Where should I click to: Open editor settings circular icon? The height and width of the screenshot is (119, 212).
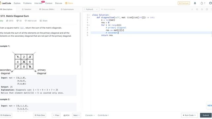207,9
